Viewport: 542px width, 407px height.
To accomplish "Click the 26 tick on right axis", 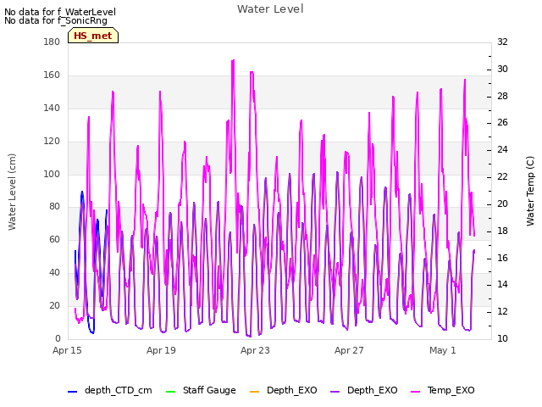I will tap(502, 122).
